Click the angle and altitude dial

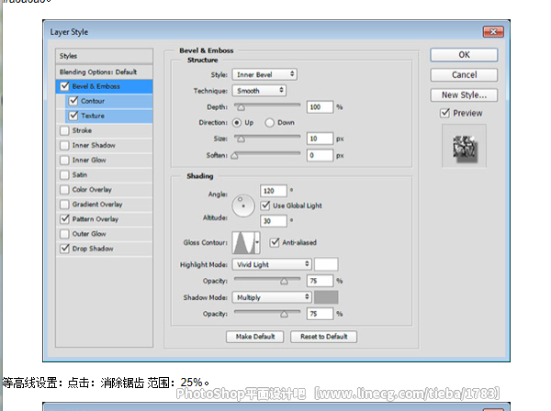243,205
